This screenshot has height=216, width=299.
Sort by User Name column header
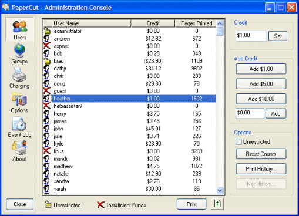[91, 23]
